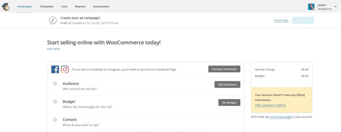This screenshot has width=341, height=132.
Task: Click the Set Budget button
Action: (x=229, y=103)
